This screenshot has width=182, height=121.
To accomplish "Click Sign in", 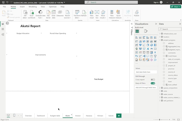I will pyautogui.click(x=156, y=2).
